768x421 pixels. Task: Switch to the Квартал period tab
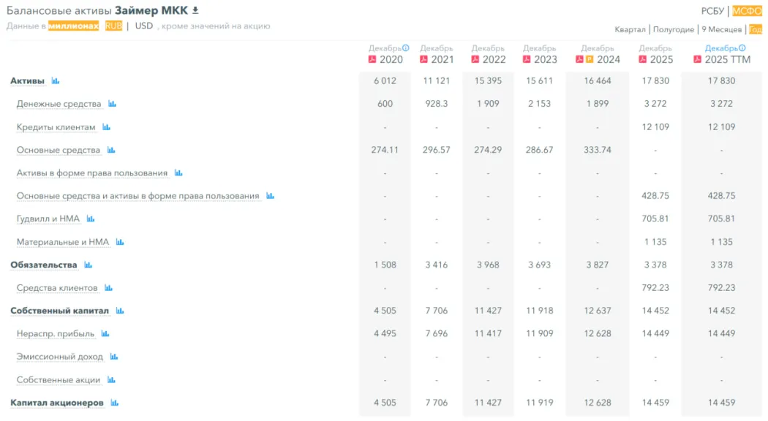point(630,30)
